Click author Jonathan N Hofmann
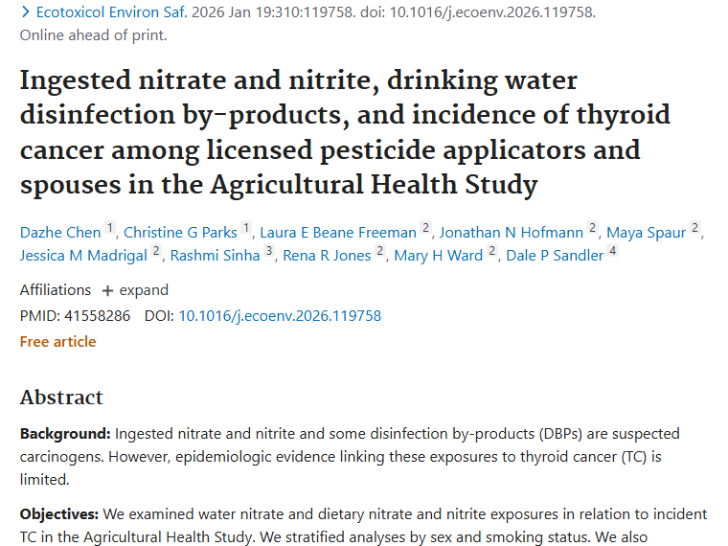 pyautogui.click(x=513, y=232)
